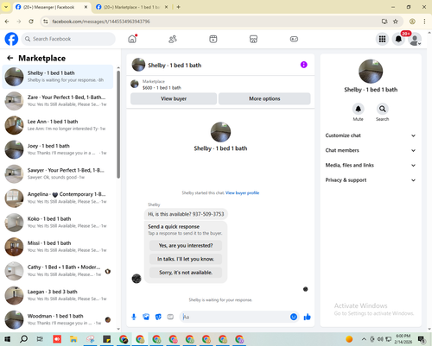432x346 pixels.
Task: Open the purple conversation information icon
Action: (x=303, y=65)
